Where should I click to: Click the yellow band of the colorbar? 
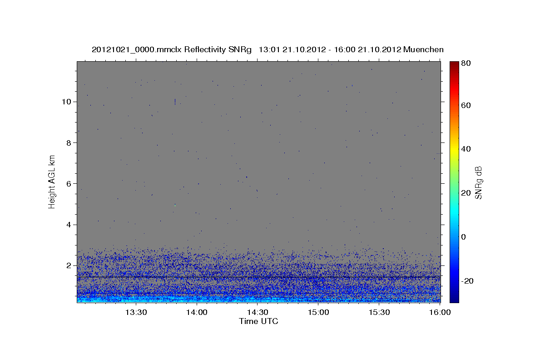(454, 149)
